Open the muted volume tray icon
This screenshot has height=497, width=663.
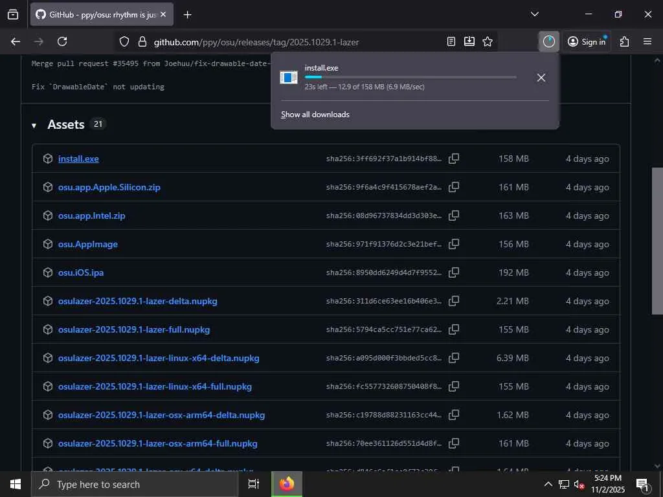pos(579,484)
